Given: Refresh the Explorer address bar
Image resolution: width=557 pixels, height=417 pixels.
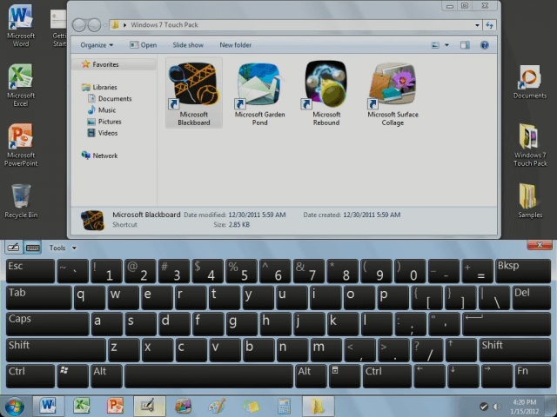Looking at the screenshot, I should pos(489,25).
